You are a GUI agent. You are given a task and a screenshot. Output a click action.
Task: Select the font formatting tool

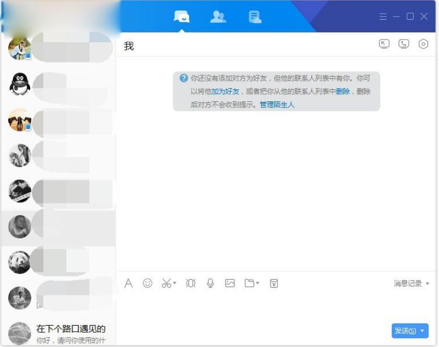[128, 283]
